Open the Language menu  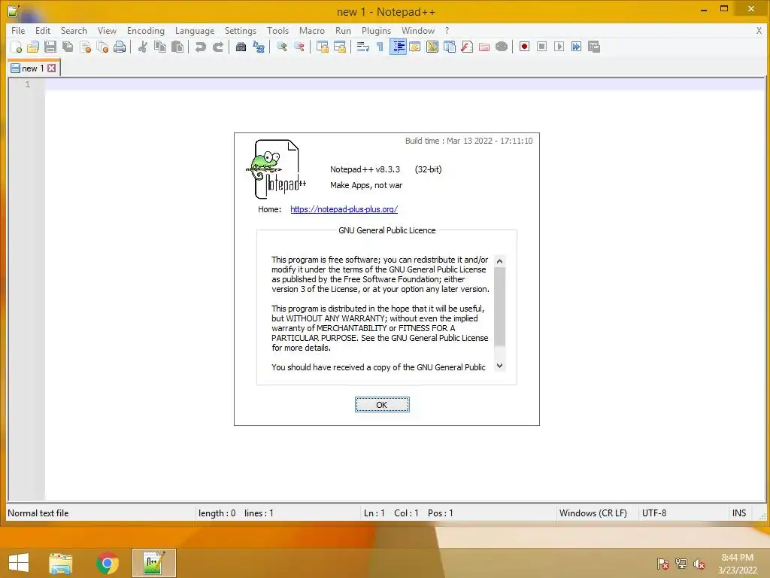[195, 30]
